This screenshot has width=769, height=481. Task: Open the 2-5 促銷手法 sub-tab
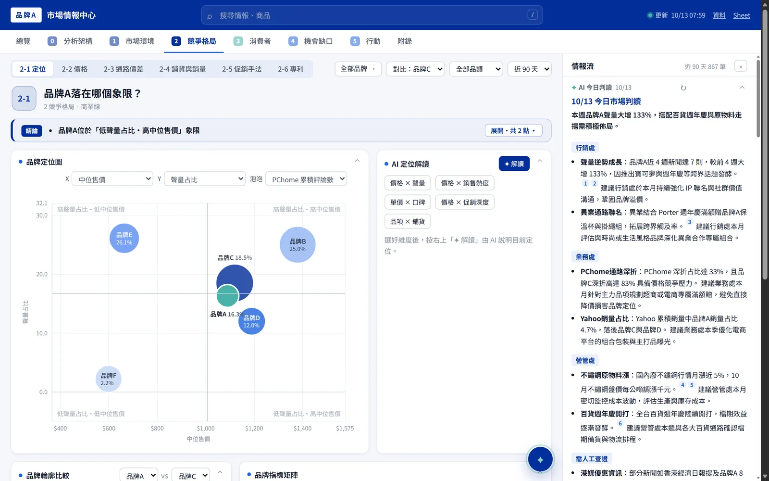tap(242, 69)
